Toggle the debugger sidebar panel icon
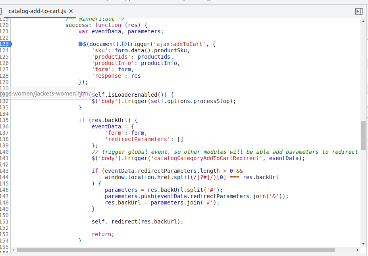The width and height of the screenshot is (368, 256). [358, 11]
